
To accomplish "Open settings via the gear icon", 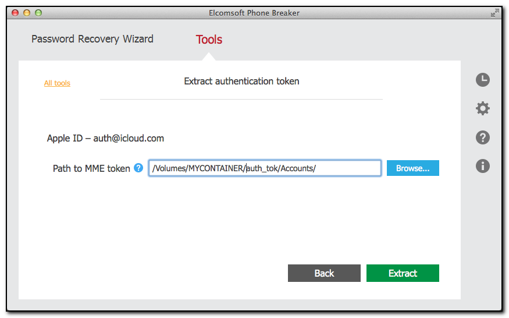I will [x=482, y=108].
